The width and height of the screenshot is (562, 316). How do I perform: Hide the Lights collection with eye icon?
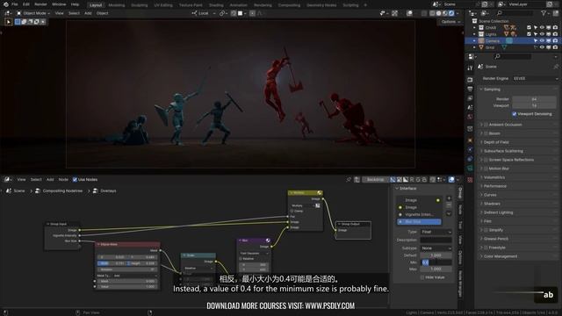[542, 34]
